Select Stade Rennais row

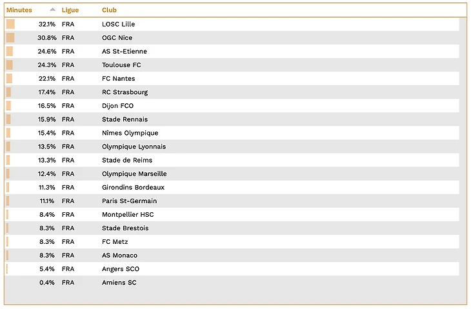tap(232, 119)
